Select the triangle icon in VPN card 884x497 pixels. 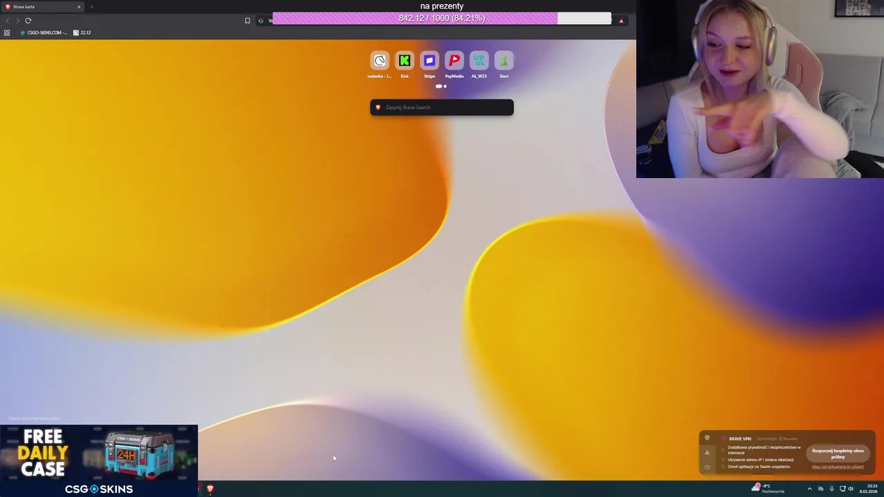[707, 452]
